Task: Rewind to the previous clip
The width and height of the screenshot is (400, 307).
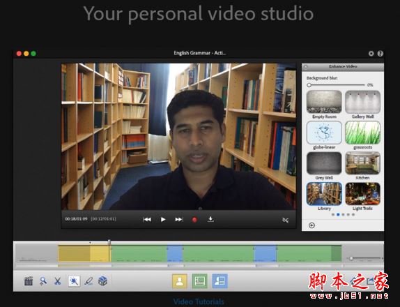Action: tap(147, 219)
